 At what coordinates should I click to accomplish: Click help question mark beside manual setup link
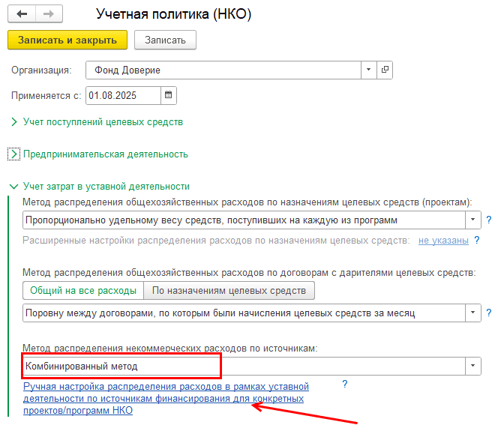pos(345,384)
